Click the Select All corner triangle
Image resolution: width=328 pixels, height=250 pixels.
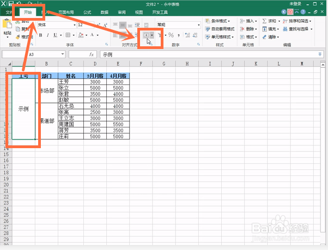click(x=9, y=64)
